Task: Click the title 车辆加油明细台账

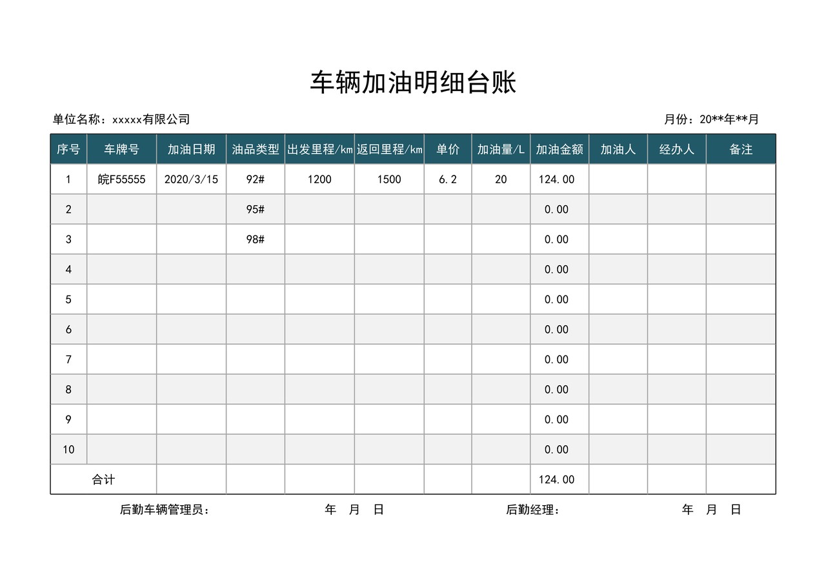Action: [413, 82]
